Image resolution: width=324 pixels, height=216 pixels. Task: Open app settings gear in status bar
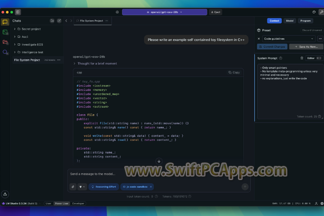[x=322, y=203]
